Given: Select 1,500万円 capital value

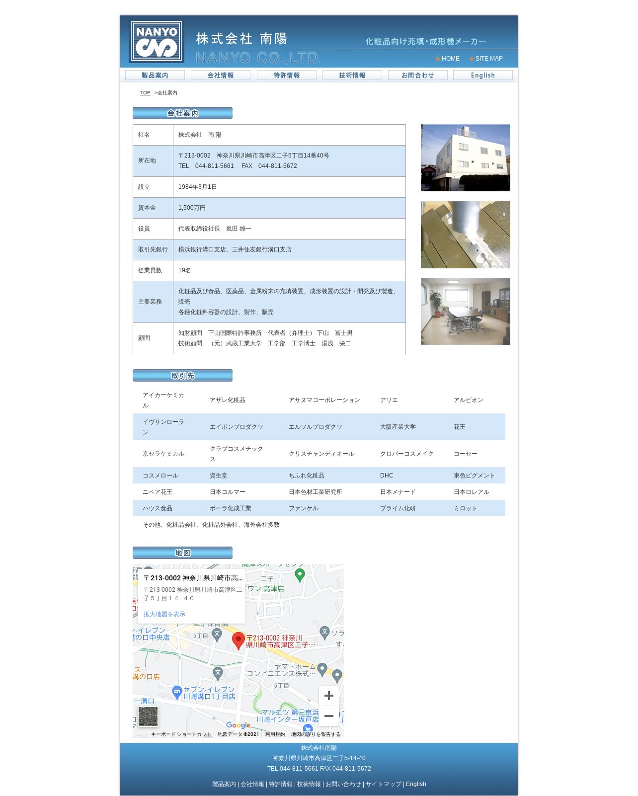Looking at the screenshot, I should pos(192,208).
